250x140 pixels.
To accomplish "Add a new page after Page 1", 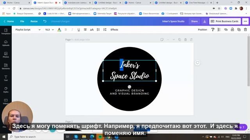I will [x=191, y=40].
